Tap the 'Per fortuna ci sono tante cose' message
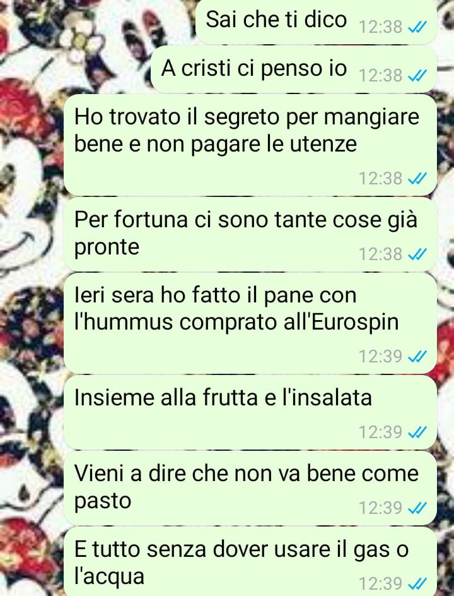Screen dimensions: 454x596 [x=250, y=234]
